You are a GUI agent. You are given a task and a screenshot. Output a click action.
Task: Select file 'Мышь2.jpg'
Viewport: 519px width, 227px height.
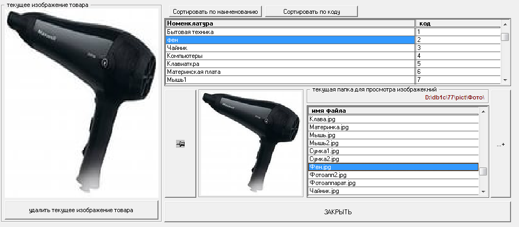(393, 143)
